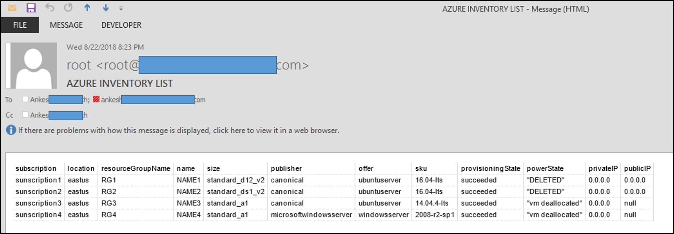Click the blue info icon on the info bar
The height and width of the screenshot is (234, 674).
click(11, 130)
